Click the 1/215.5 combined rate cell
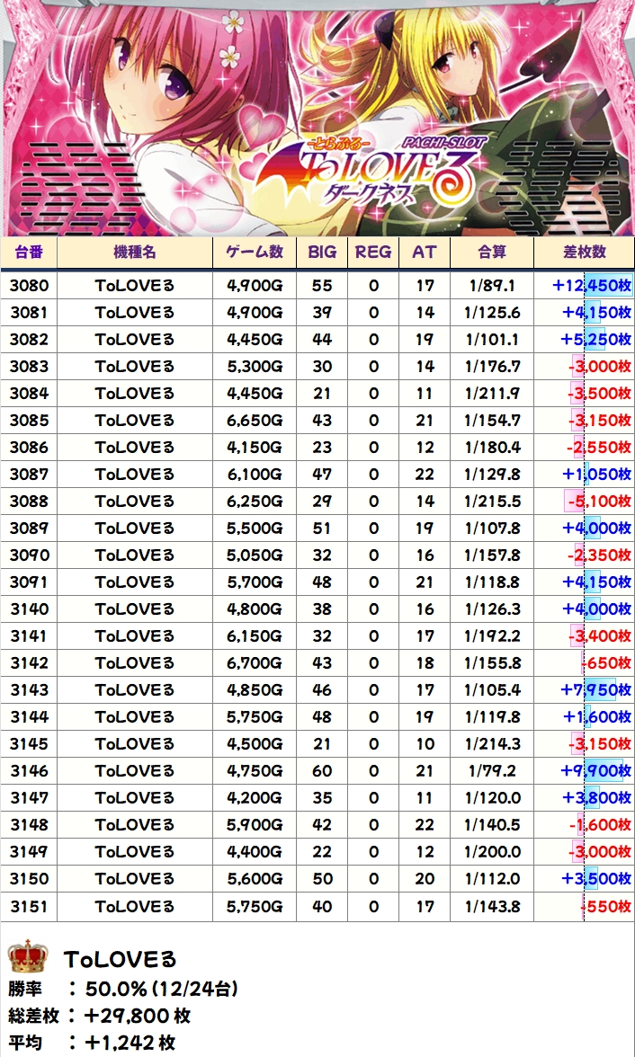The image size is (635, 1057). tap(491, 502)
